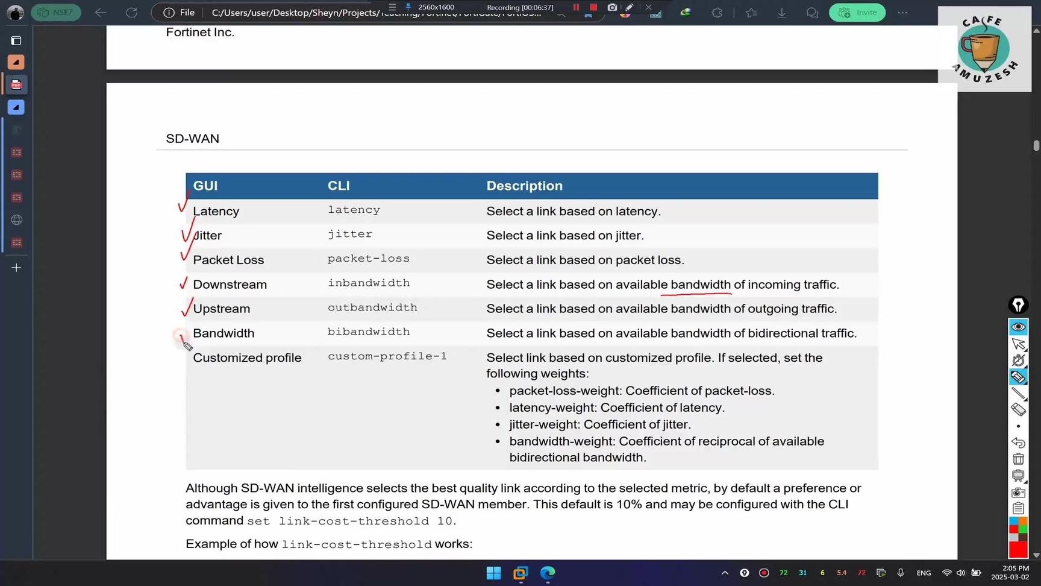1041x586 pixels.
Task: Click the page vertical scrollbar thumb
Action: point(1036,145)
